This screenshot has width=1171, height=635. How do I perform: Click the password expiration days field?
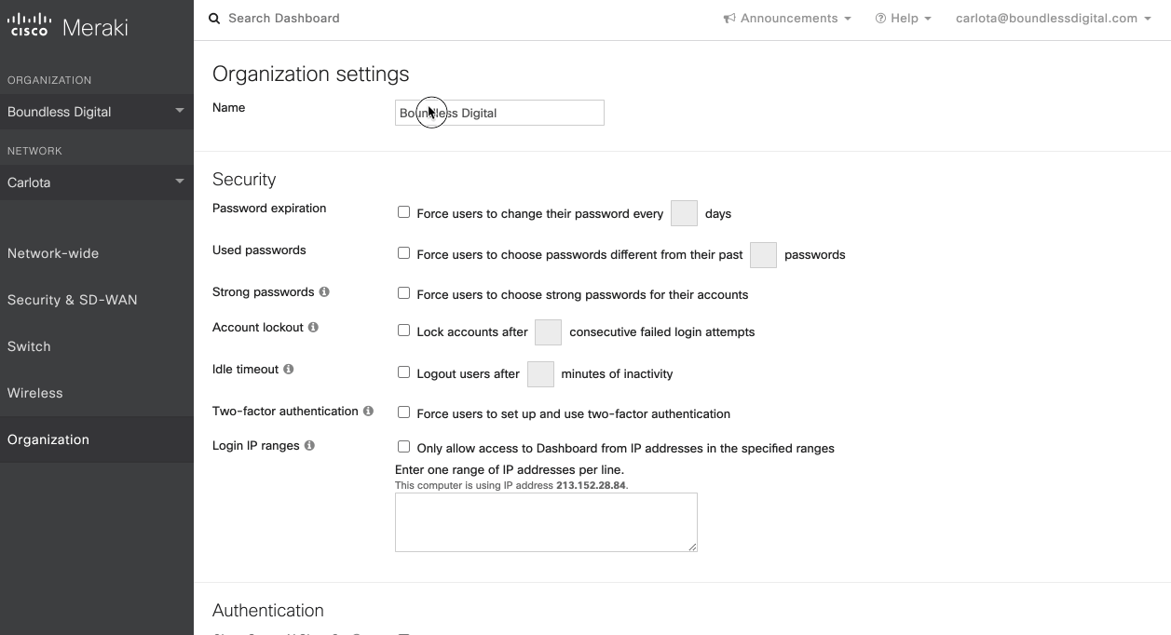(684, 213)
